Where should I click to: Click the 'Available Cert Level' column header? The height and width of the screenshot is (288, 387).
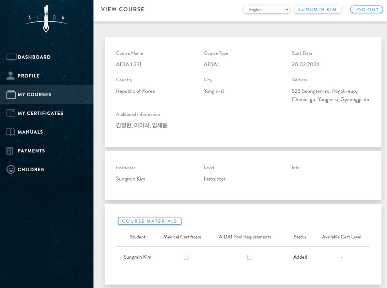(x=342, y=237)
